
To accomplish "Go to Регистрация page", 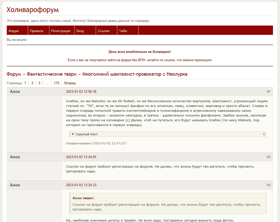I will point(61,31).
